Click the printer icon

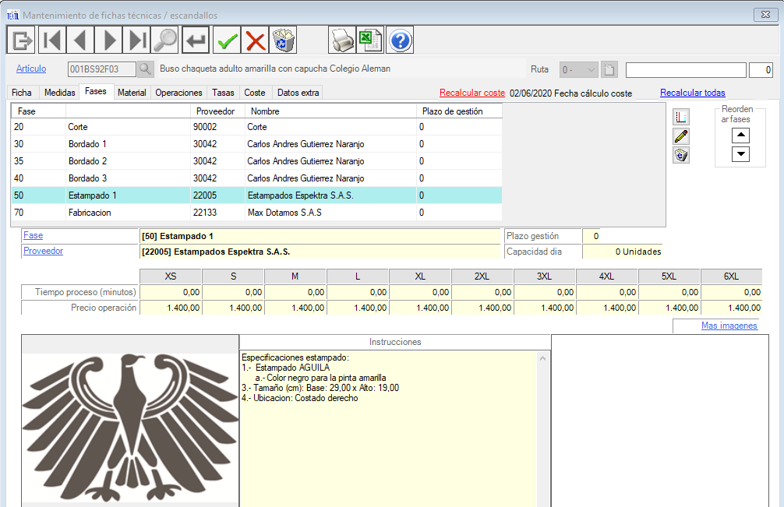(x=341, y=39)
